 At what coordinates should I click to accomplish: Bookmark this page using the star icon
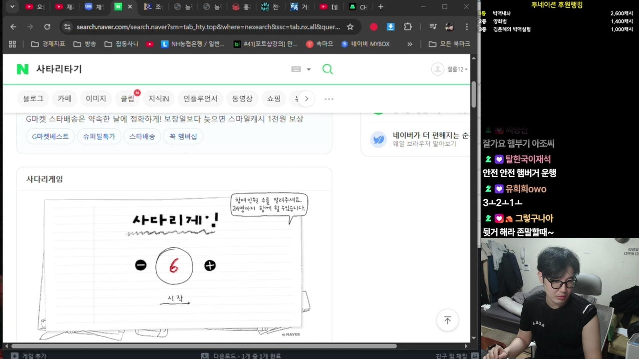tap(350, 27)
